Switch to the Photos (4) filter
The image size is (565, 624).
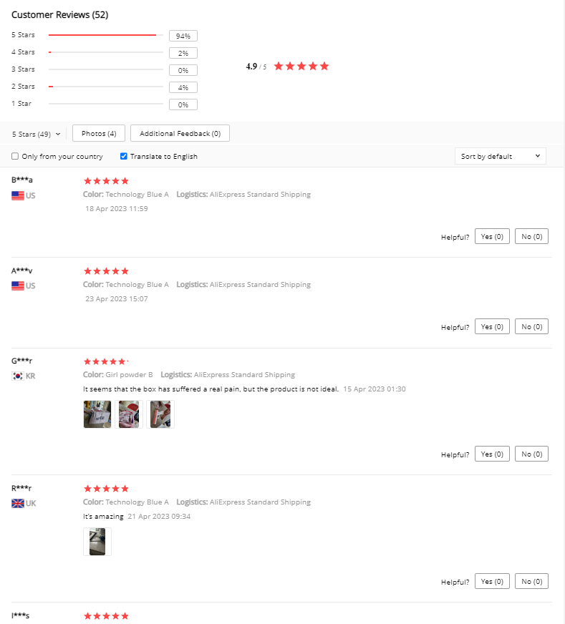pyautogui.click(x=99, y=133)
